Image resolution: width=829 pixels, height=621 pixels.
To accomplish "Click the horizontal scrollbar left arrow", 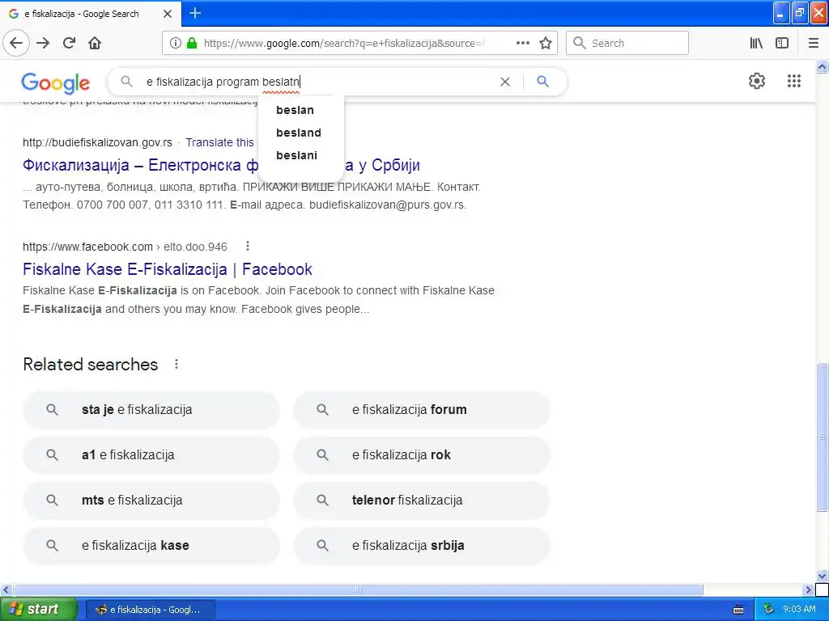I will pos(6,589).
